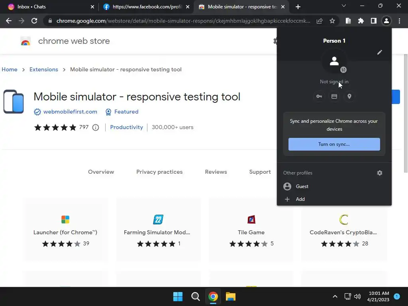This screenshot has height=306, width=408.
Task: Open the tab search dropdown arrow
Action: 344,6
